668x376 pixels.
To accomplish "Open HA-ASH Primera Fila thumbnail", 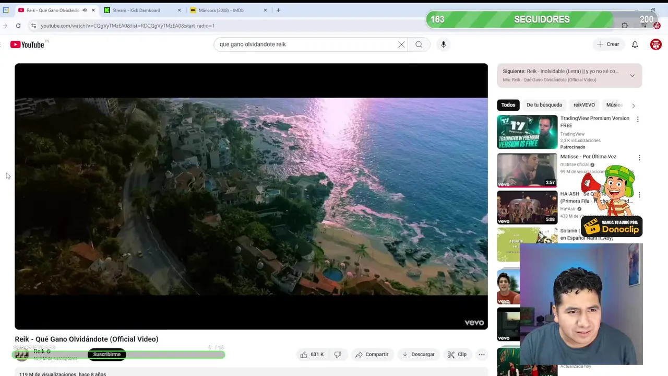I will [527, 208].
